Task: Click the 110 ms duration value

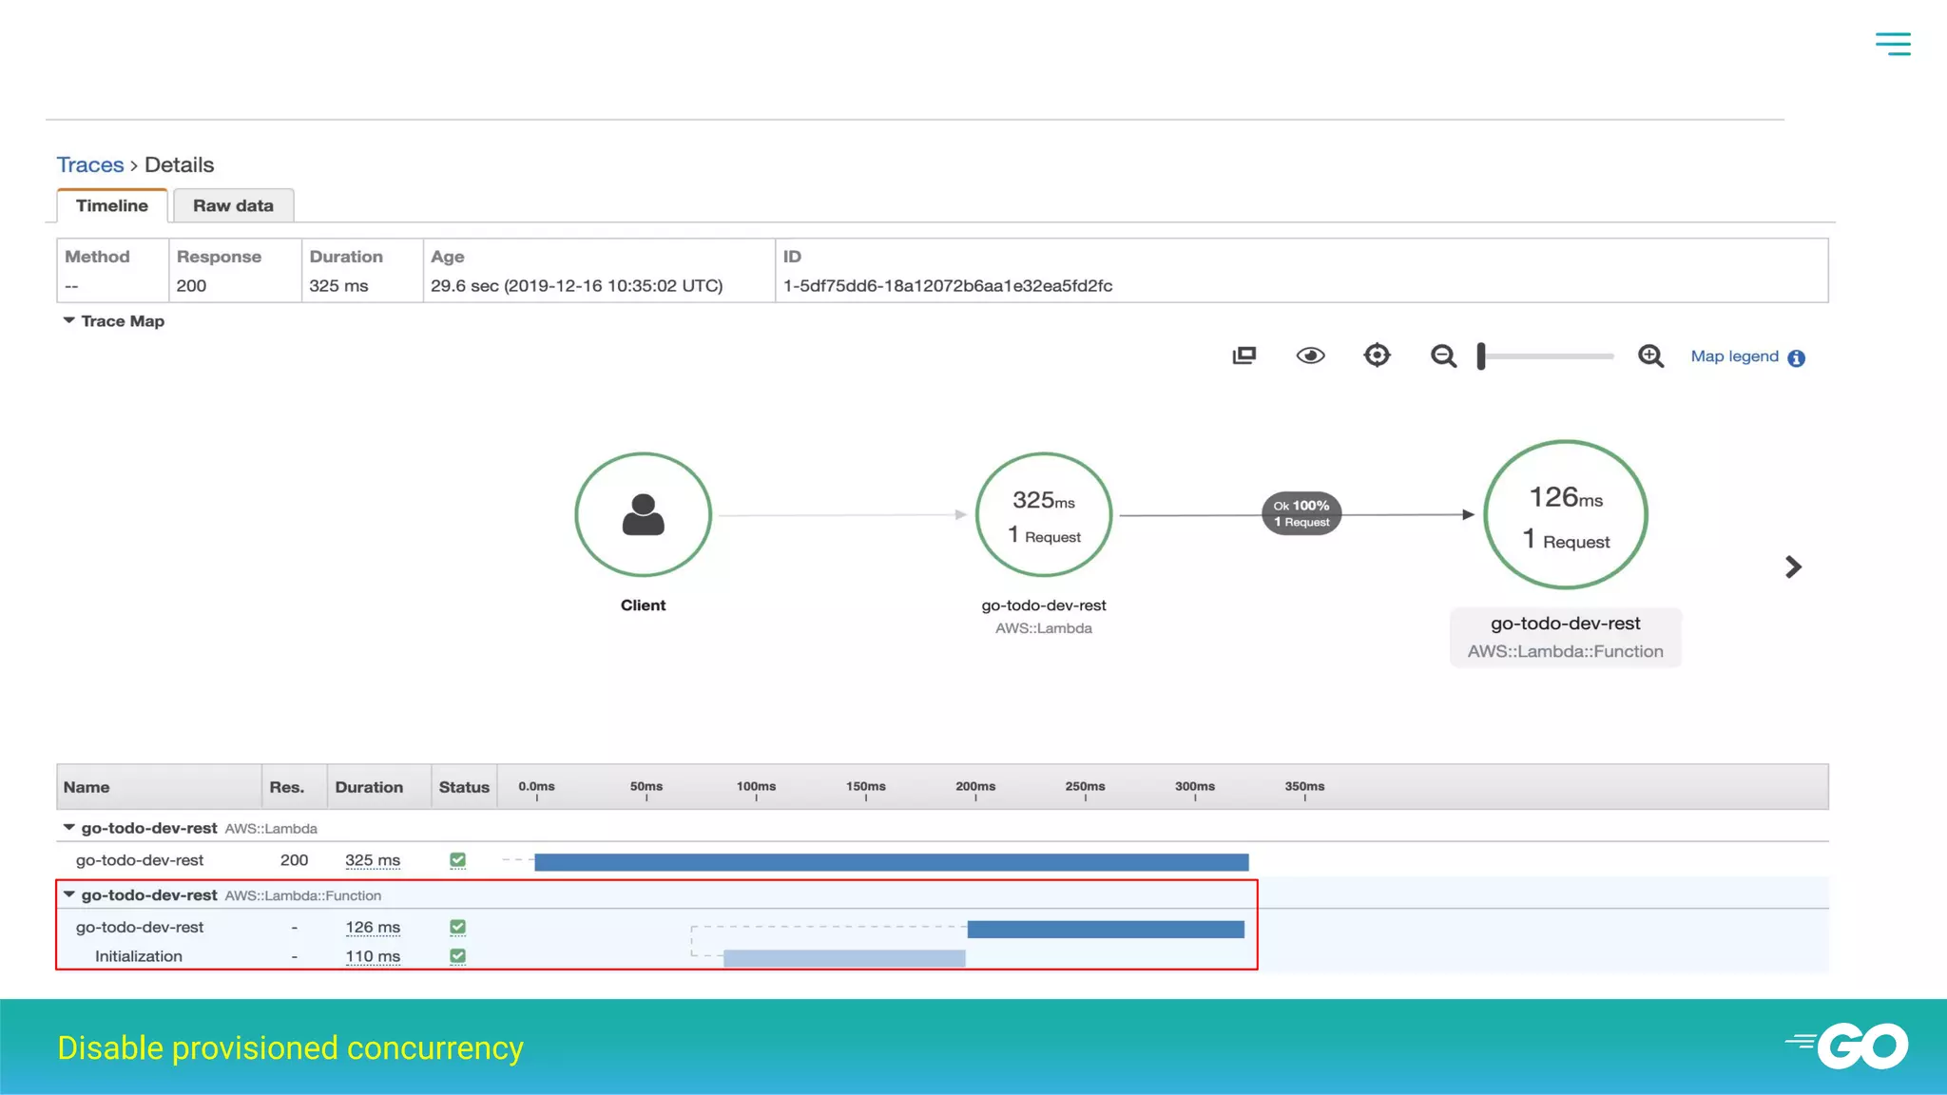Action: [x=373, y=956]
